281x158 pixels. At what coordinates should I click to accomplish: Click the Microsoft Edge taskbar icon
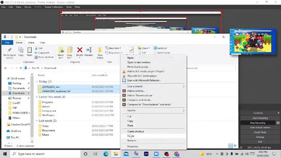[x=106, y=154]
